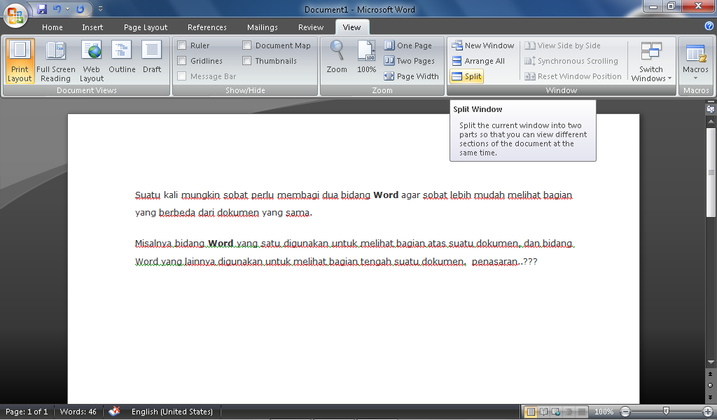Screen dimensions: 717x420
Task: Select Draft view in status bar
Action: tap(582, 412)
